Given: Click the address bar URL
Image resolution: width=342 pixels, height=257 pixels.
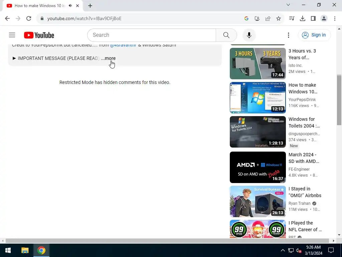Looking at the screenshot, I should 84,19.
